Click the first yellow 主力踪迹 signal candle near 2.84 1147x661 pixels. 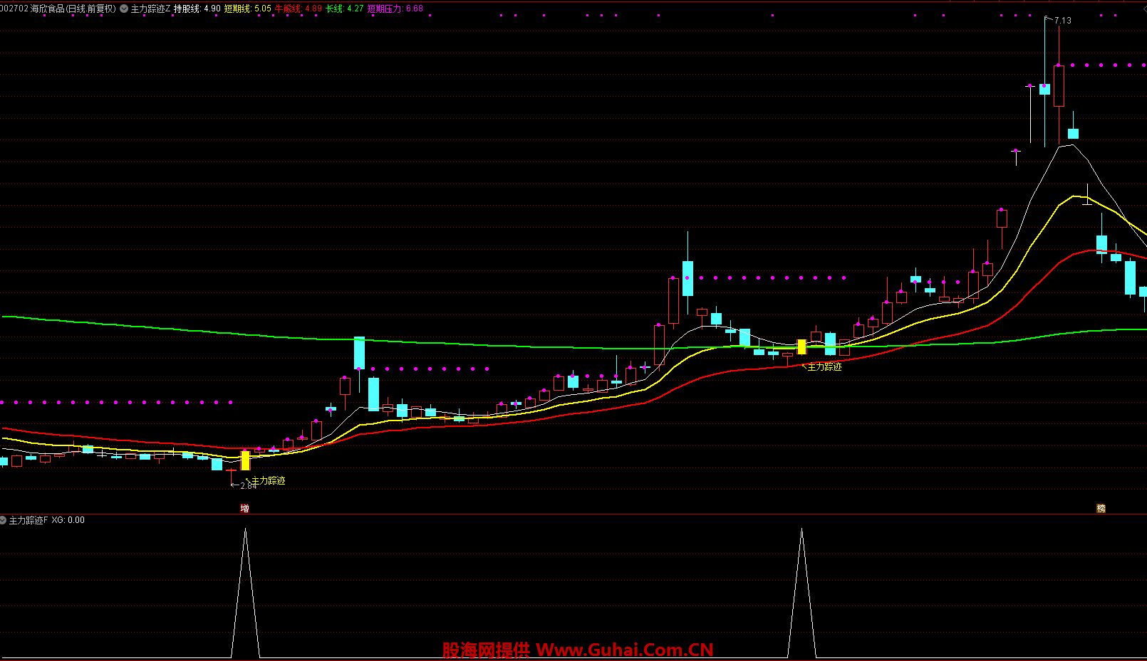245,460
